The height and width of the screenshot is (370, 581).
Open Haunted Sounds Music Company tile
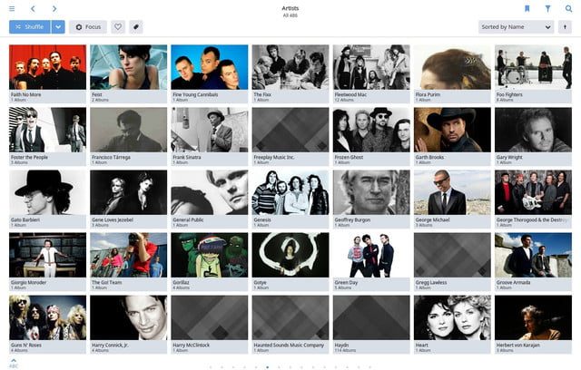tap(290, 324)
